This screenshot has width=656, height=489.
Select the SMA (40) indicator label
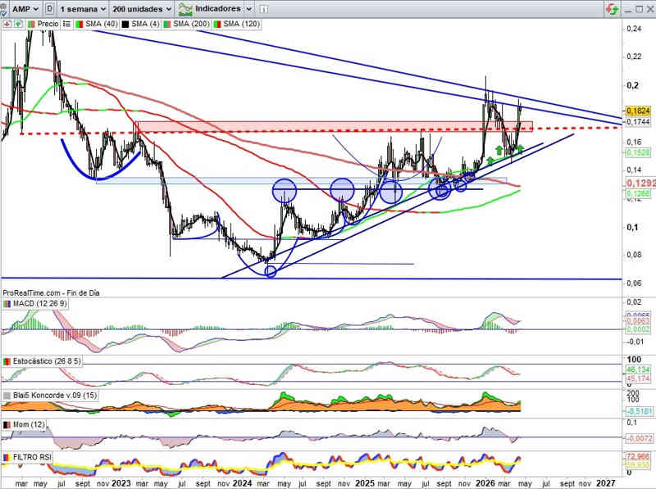[100, 25]
